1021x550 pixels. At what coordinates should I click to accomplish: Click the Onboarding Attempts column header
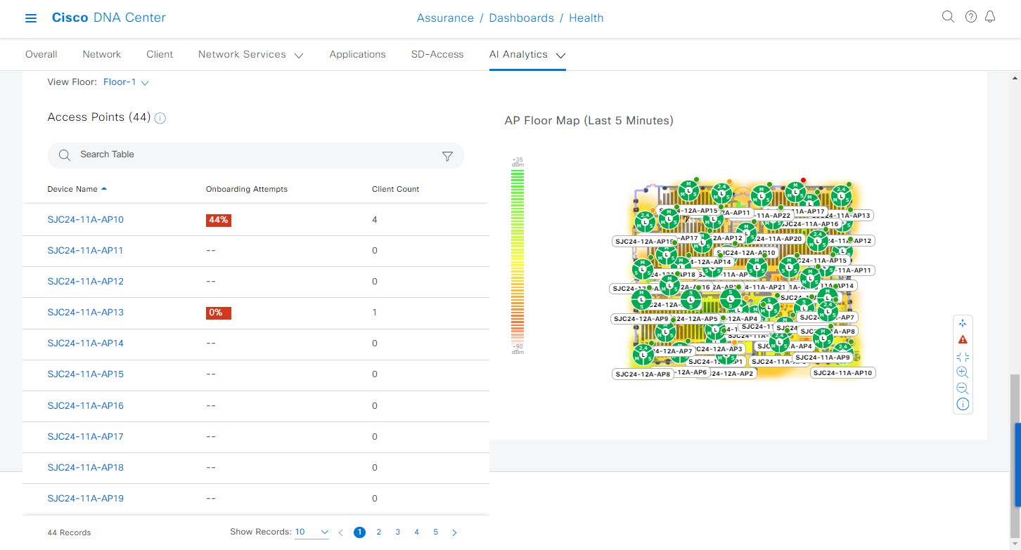coord(246,189)
